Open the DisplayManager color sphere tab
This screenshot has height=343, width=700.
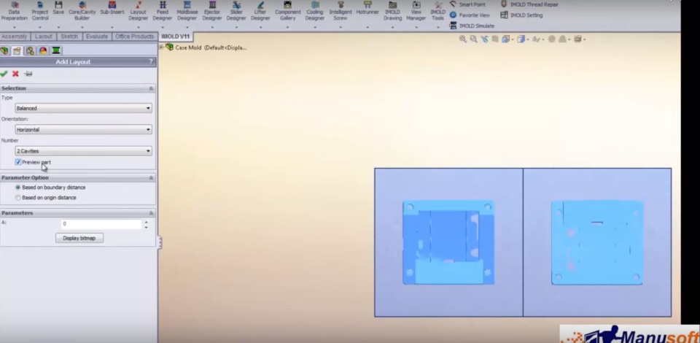(x=43, y=50)
